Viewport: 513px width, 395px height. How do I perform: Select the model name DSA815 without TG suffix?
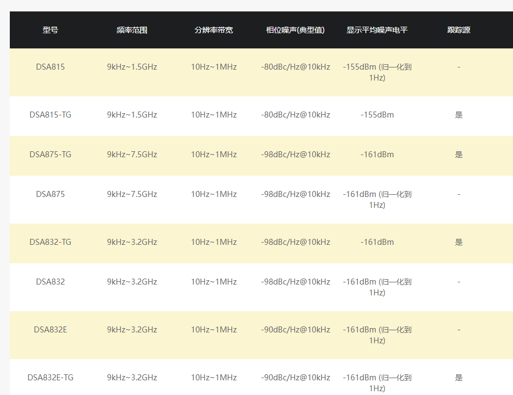51,67
